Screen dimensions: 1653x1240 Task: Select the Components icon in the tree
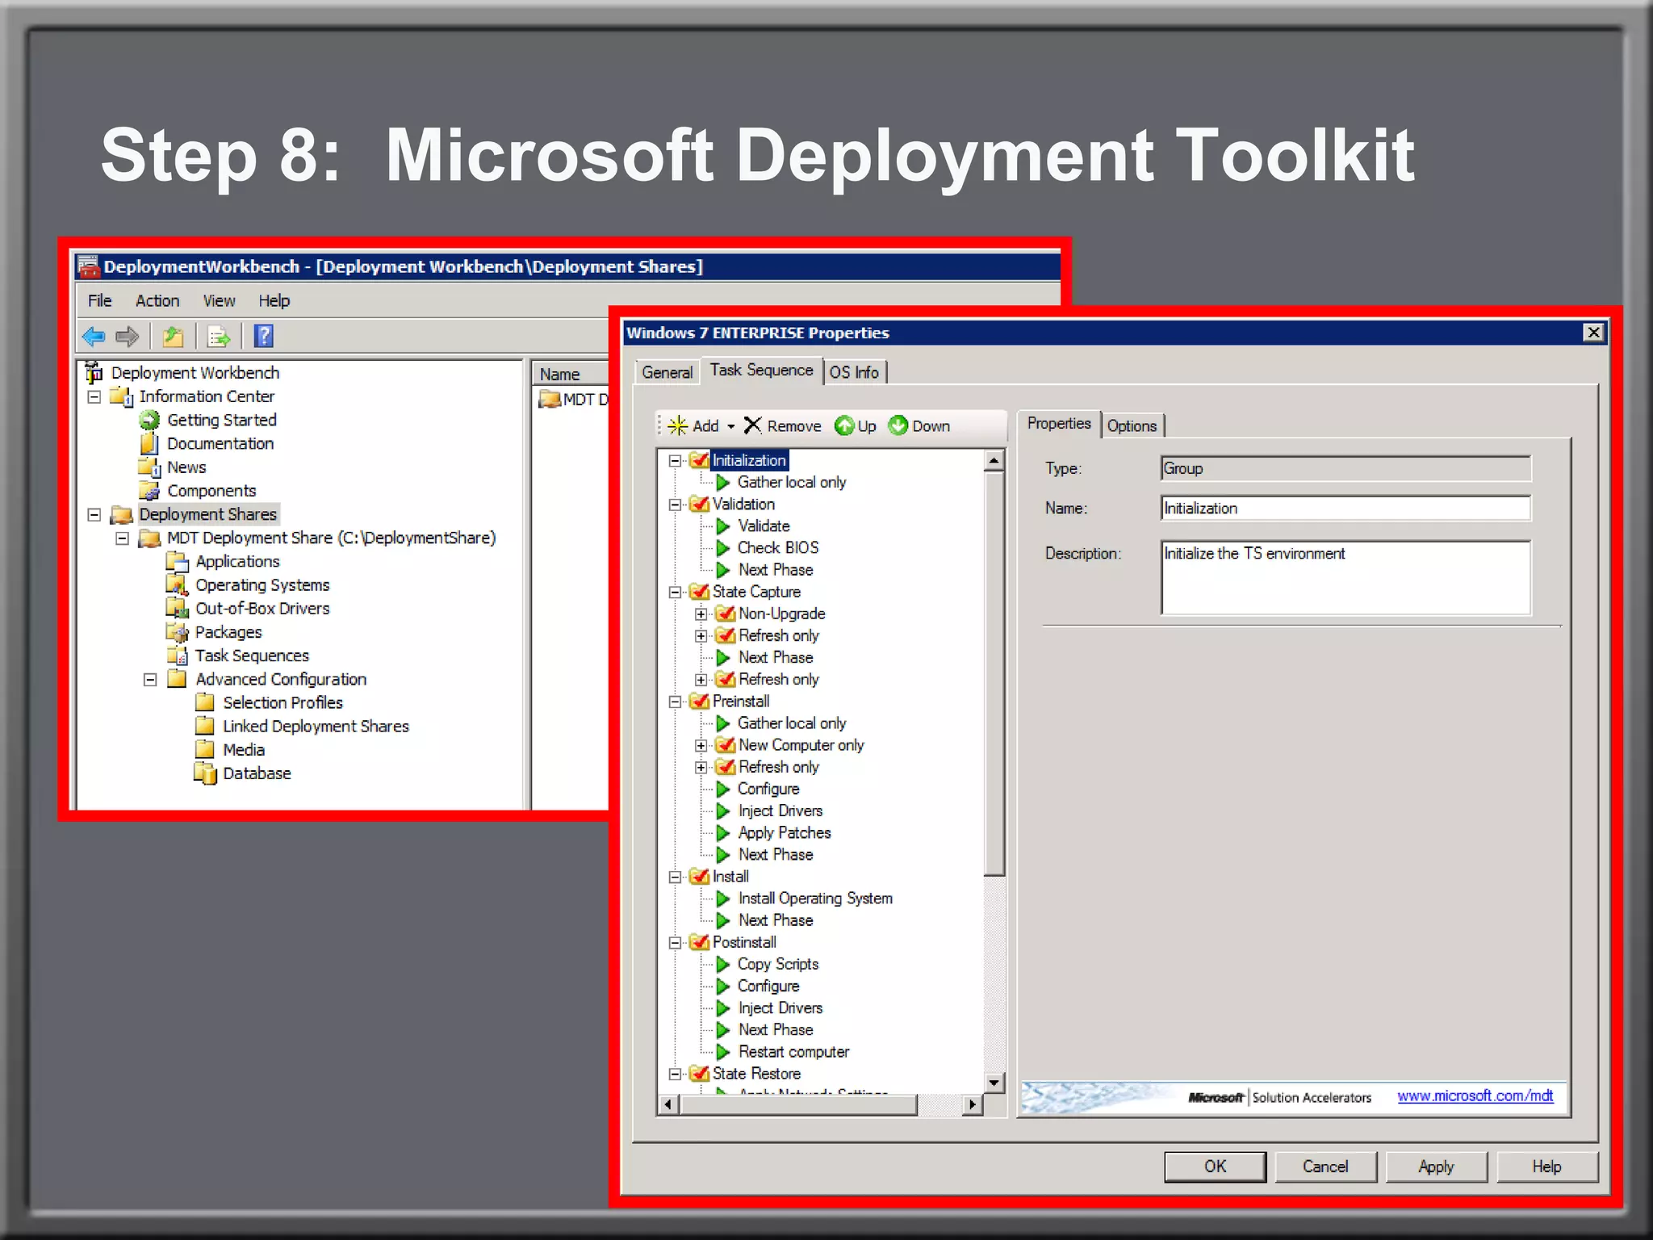(x=149, y=491)
